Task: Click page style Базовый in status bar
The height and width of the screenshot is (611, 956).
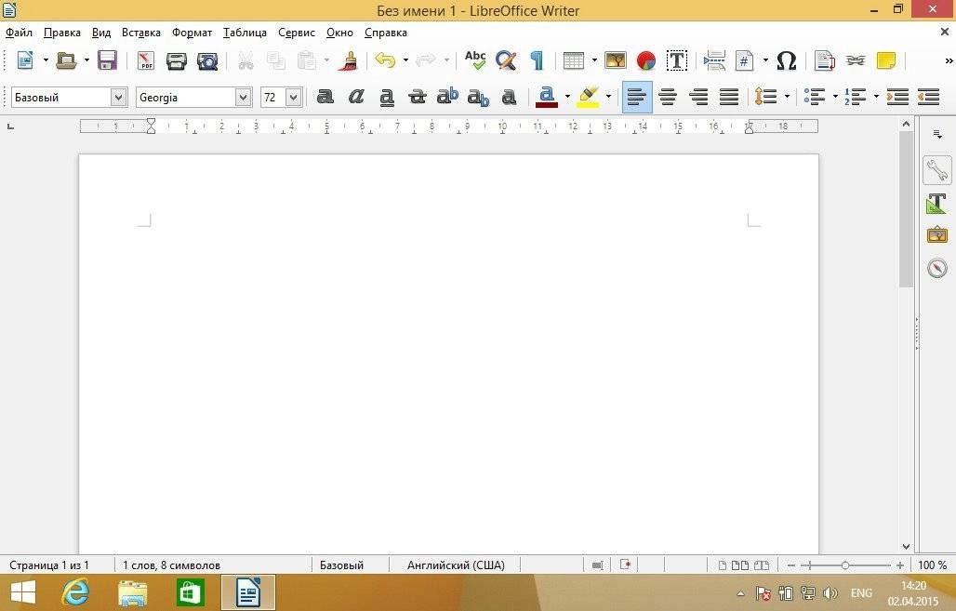Action: 341,565
